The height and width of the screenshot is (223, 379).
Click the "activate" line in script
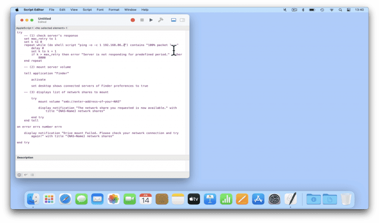point(38,80)
